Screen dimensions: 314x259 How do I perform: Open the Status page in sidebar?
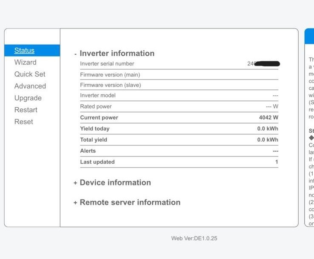point(24,50)
